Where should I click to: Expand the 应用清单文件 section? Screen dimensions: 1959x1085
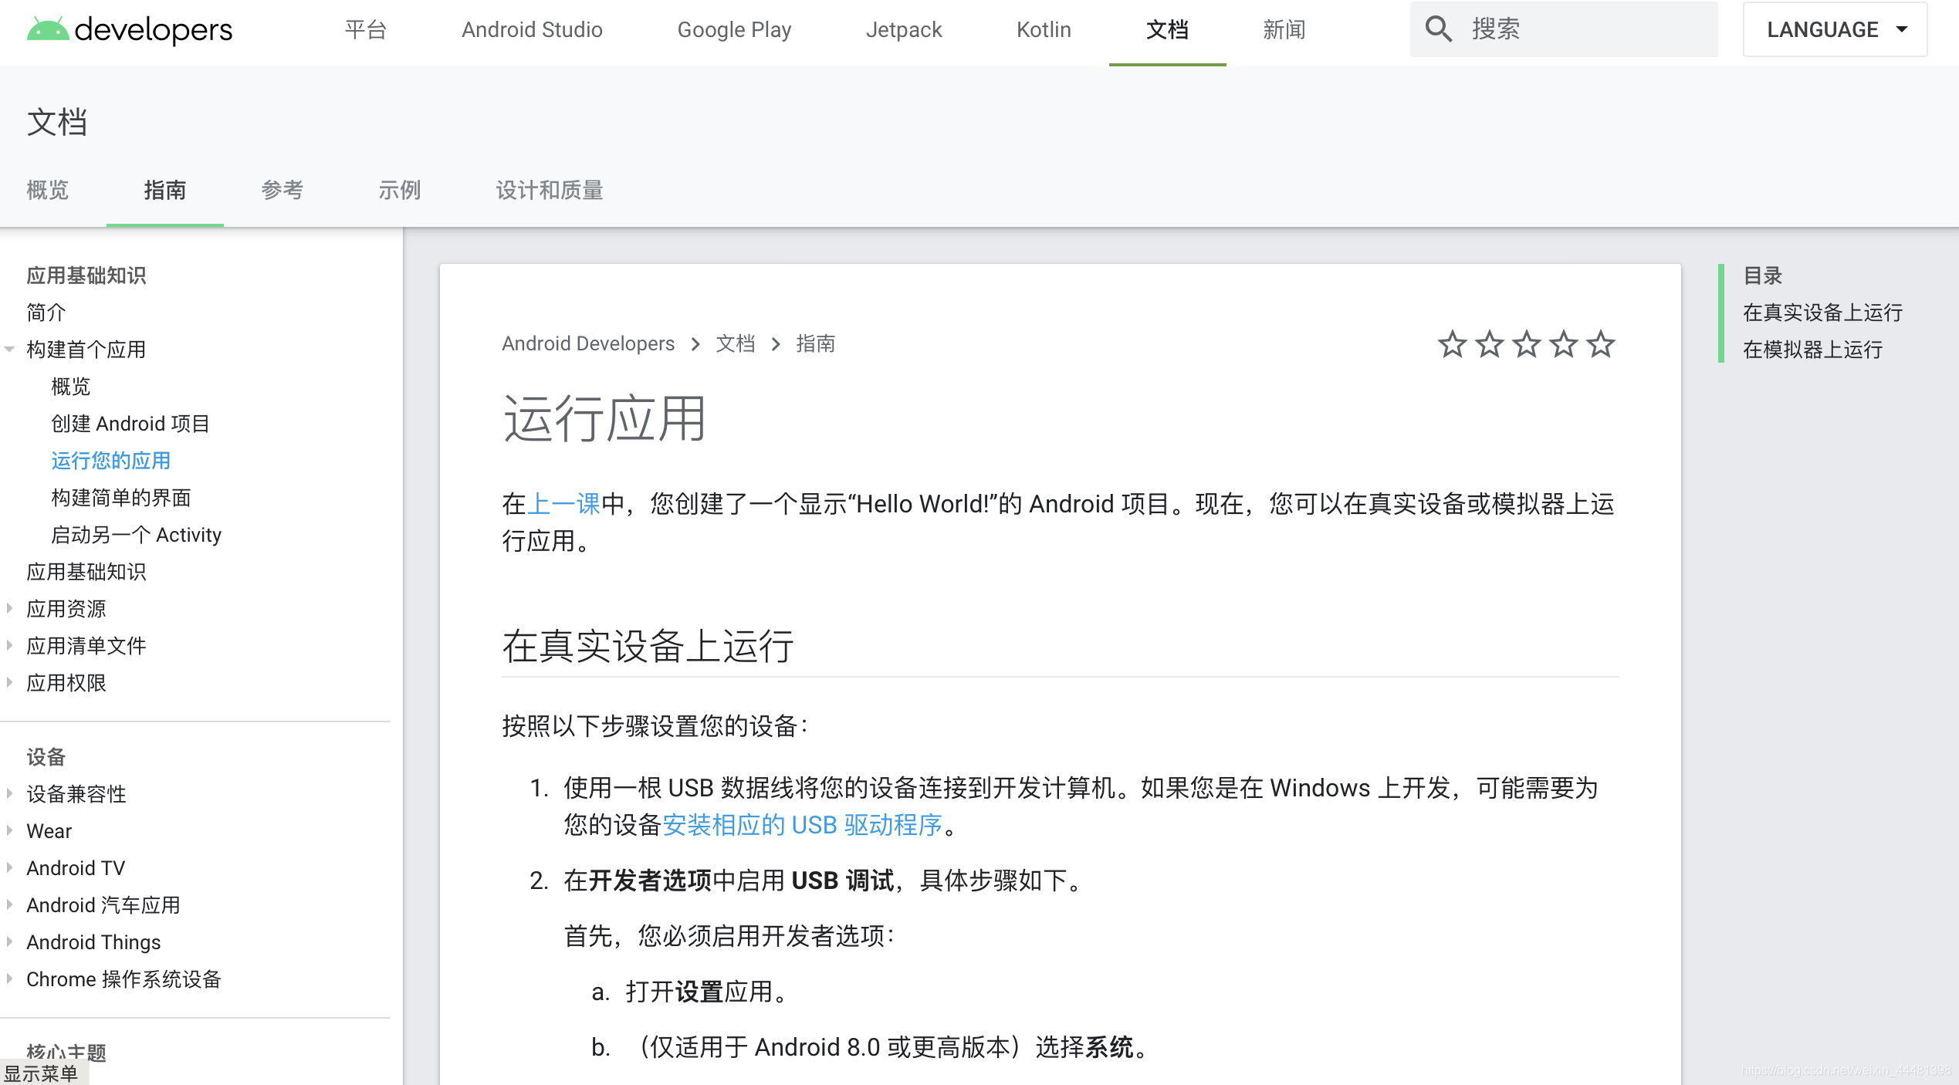coord(9,646)
